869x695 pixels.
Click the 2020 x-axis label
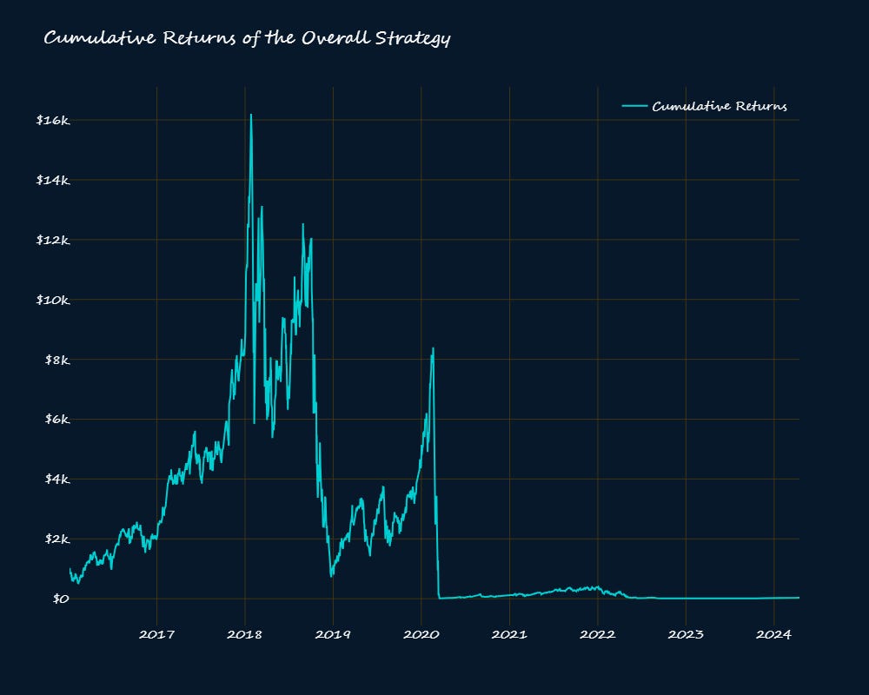click(421, 634)
